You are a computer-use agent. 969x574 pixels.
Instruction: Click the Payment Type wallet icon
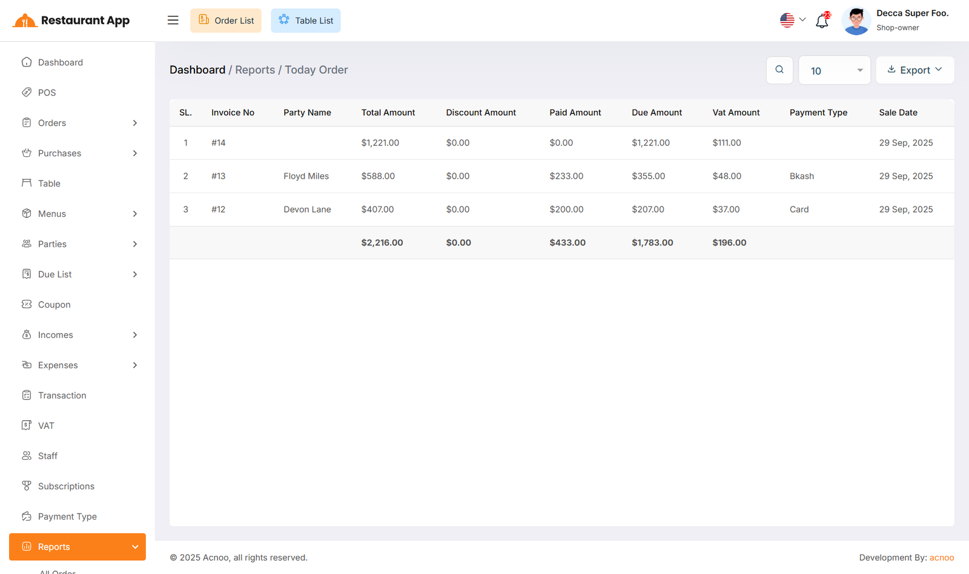point(27,516)
